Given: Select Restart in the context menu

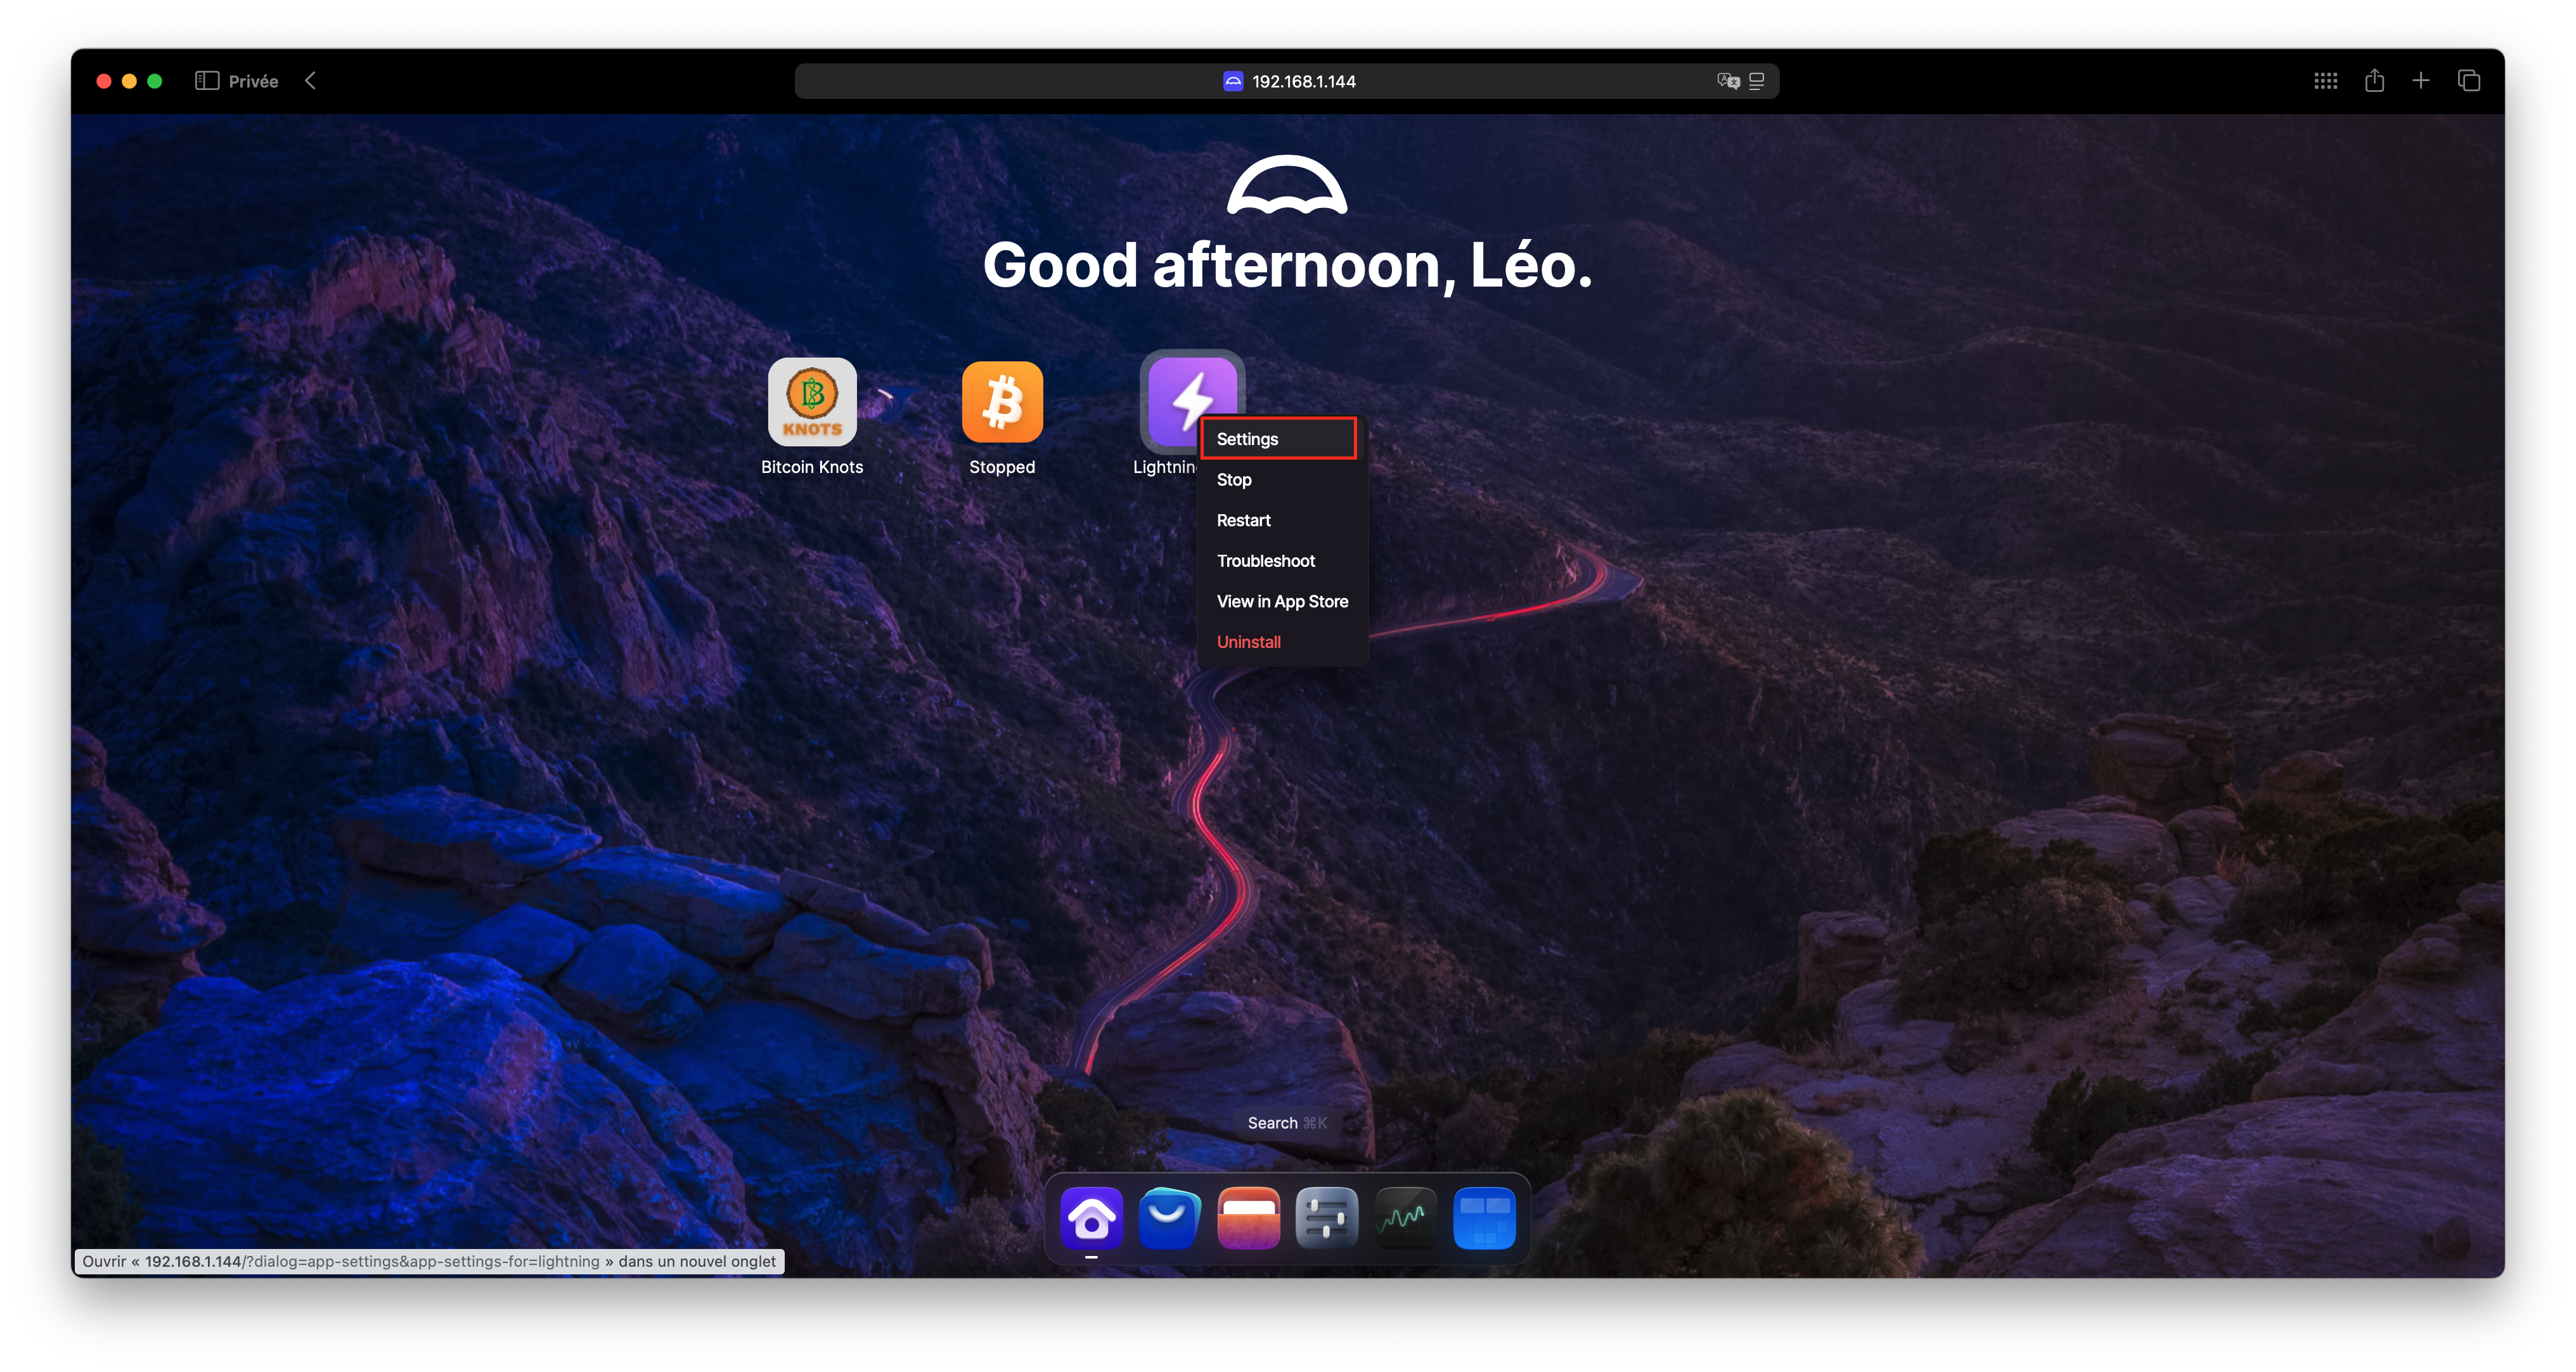Looking at the screenshot, I should coord(1282,520).
